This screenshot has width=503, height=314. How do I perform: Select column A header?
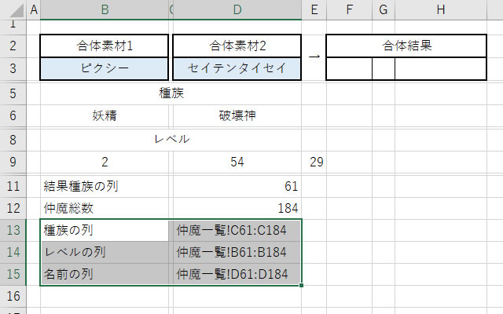(34, 9)
